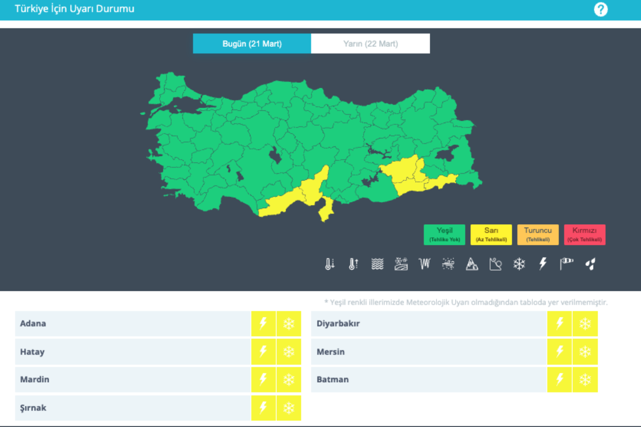
Task: Click the lightning bolt icon in legend row
Action: [x=543, y=264]
